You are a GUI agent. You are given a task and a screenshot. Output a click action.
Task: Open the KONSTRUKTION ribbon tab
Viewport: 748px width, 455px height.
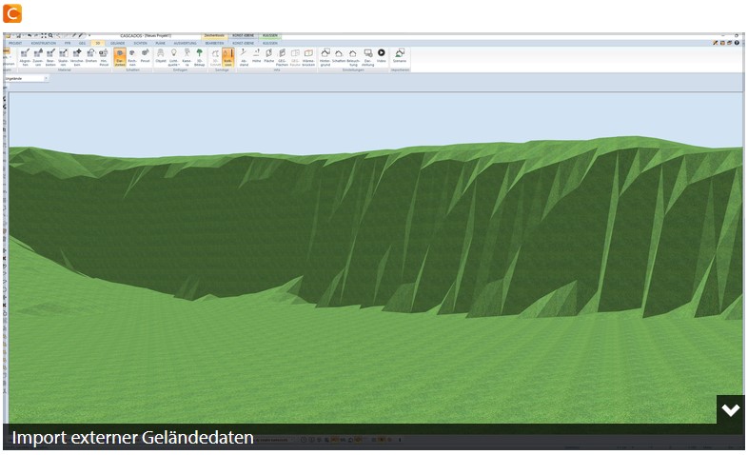(x=44, y=43)
